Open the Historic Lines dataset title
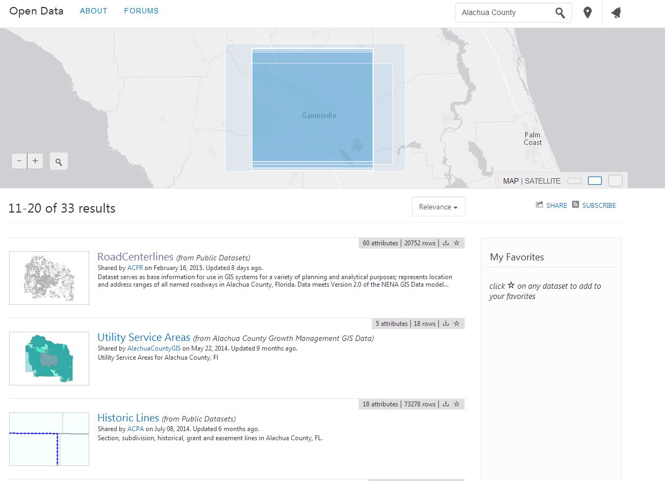This screenshot has width=665, height=481. (x=128, y=418)
